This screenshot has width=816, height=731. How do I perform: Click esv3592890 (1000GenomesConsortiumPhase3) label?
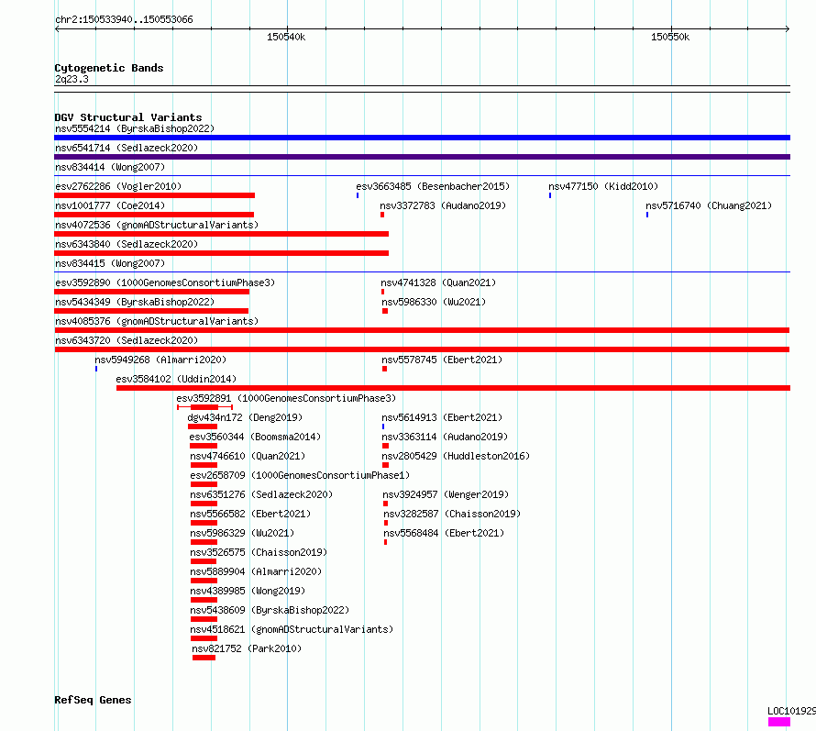(x=165, y=282)
